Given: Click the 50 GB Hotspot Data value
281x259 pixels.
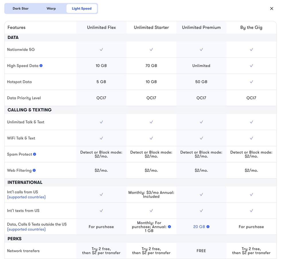Looking at the screenshot, I should click(201, 82).
